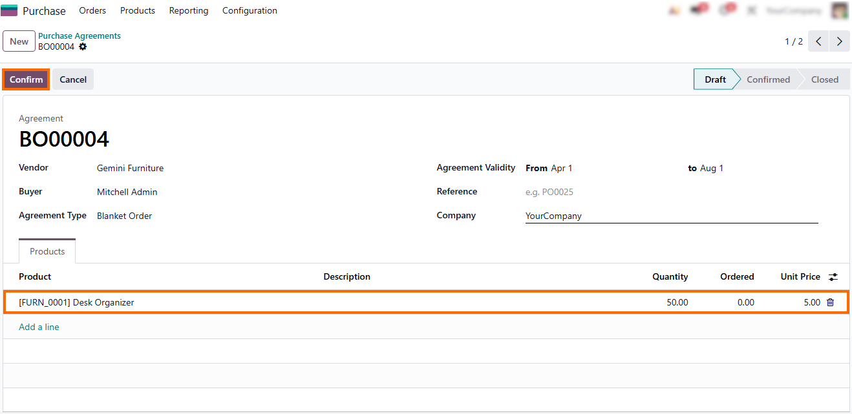Open the Configuration menu
Viewport: 852px width, 414px height.
(x=250, y=11)
